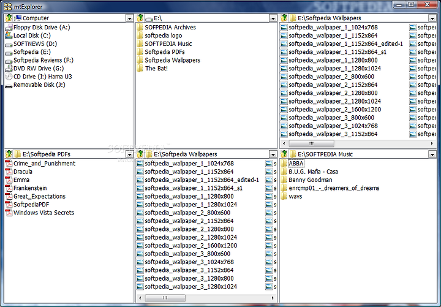The image size is (441, 307).
Task: Click the horizontal scrollbar thumb in bottom wallpapers pane
Action: click(165, 298)
